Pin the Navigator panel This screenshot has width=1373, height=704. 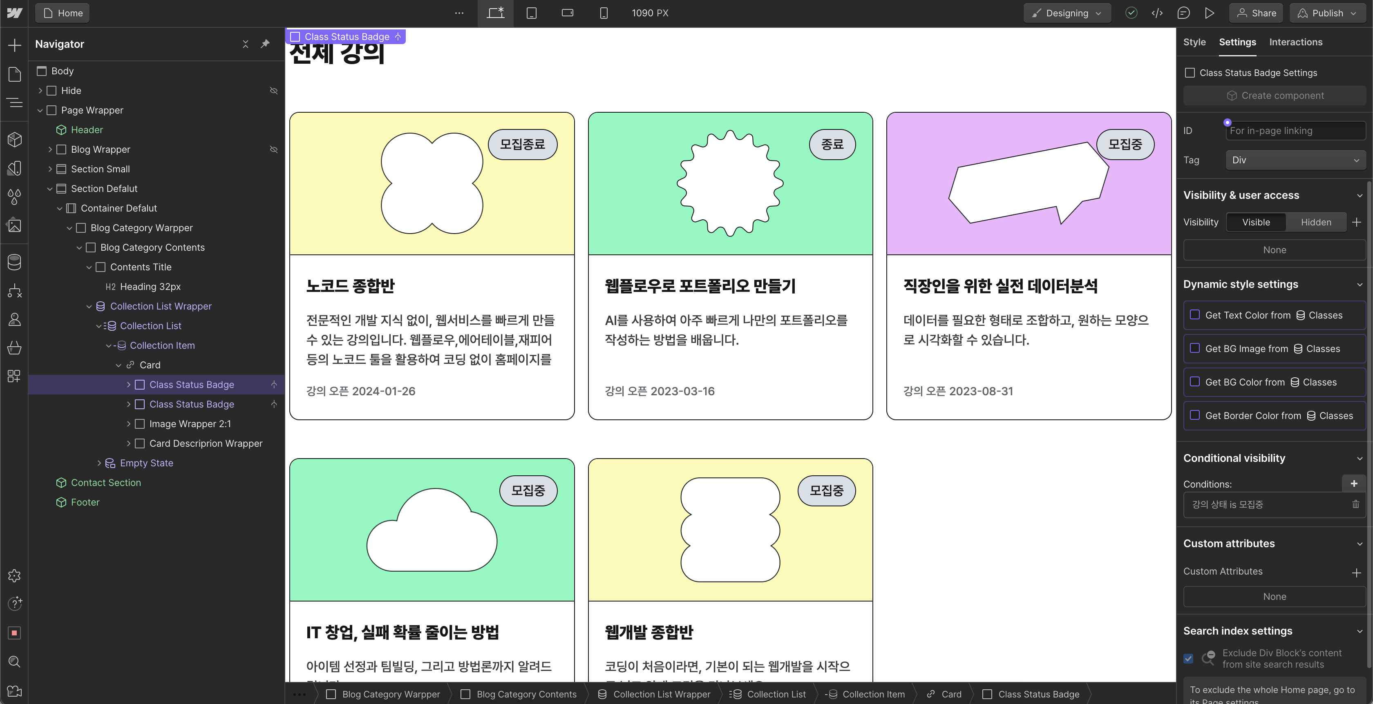(x=265, y=44)
